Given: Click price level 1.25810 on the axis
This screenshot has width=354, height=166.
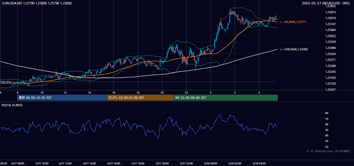Looking at the screenshot, I should 331,18.
